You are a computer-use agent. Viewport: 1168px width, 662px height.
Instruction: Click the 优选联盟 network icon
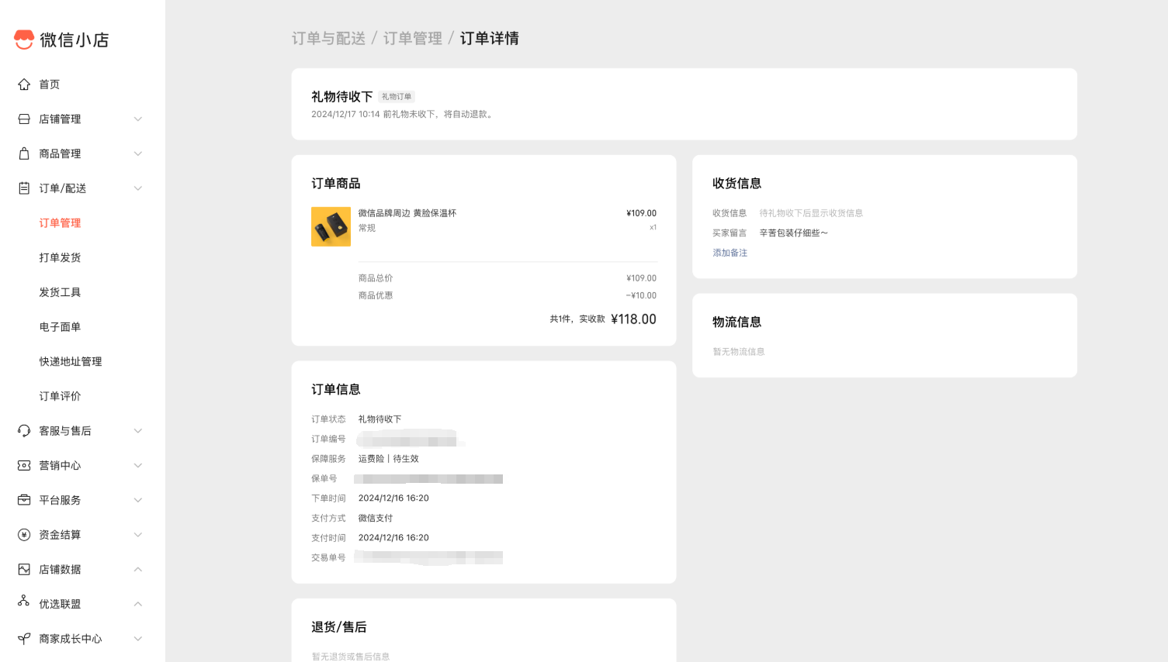(24, 602)
